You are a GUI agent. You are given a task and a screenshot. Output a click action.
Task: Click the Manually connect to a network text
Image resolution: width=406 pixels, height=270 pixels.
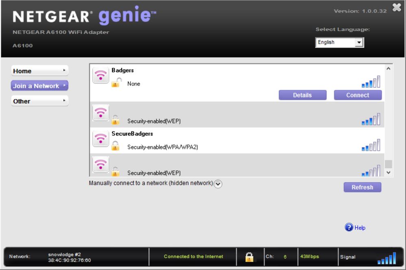click(x=151, y=183)
